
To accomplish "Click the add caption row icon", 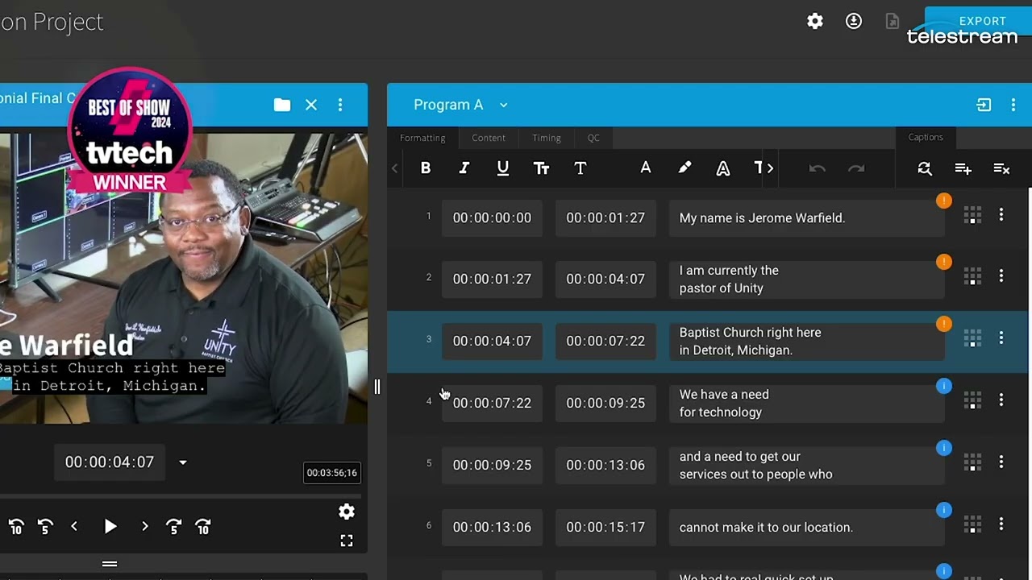I will pyautogui.click(x=963, y=168).
